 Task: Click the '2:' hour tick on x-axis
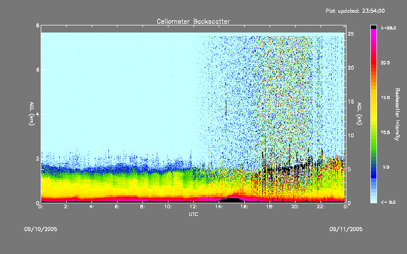click(x=67, y=207)
